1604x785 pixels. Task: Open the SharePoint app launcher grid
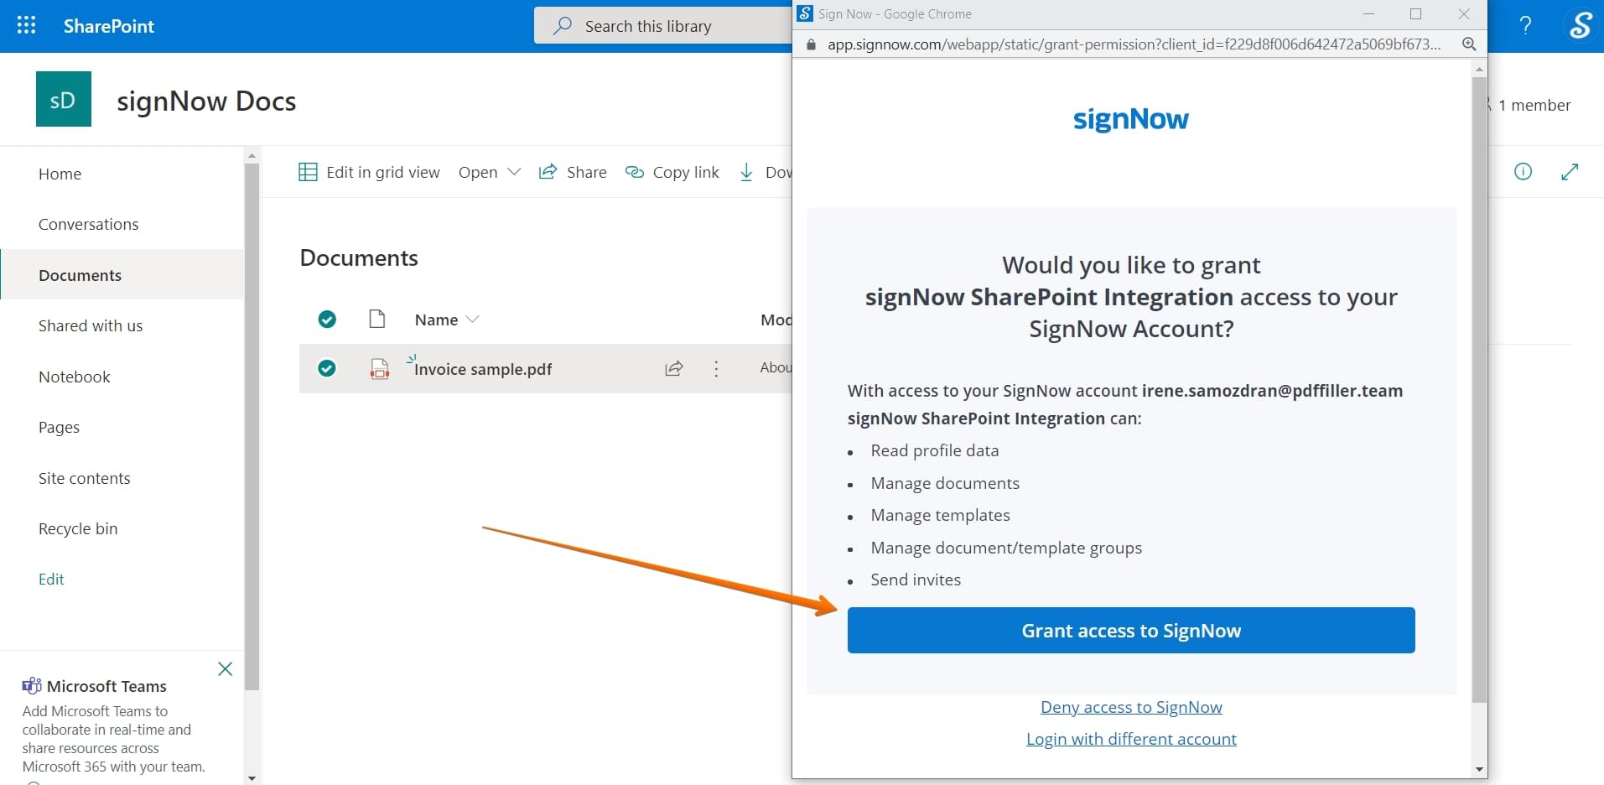pyautogui.click(x=26, y=25)
